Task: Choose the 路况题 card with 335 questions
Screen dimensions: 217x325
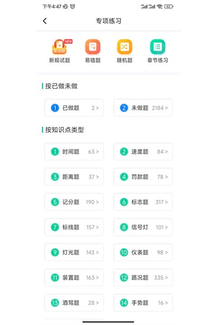Action: pos(143,278)
